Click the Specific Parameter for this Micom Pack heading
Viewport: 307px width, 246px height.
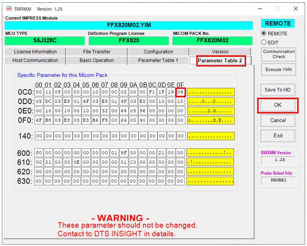coord(62,75)
